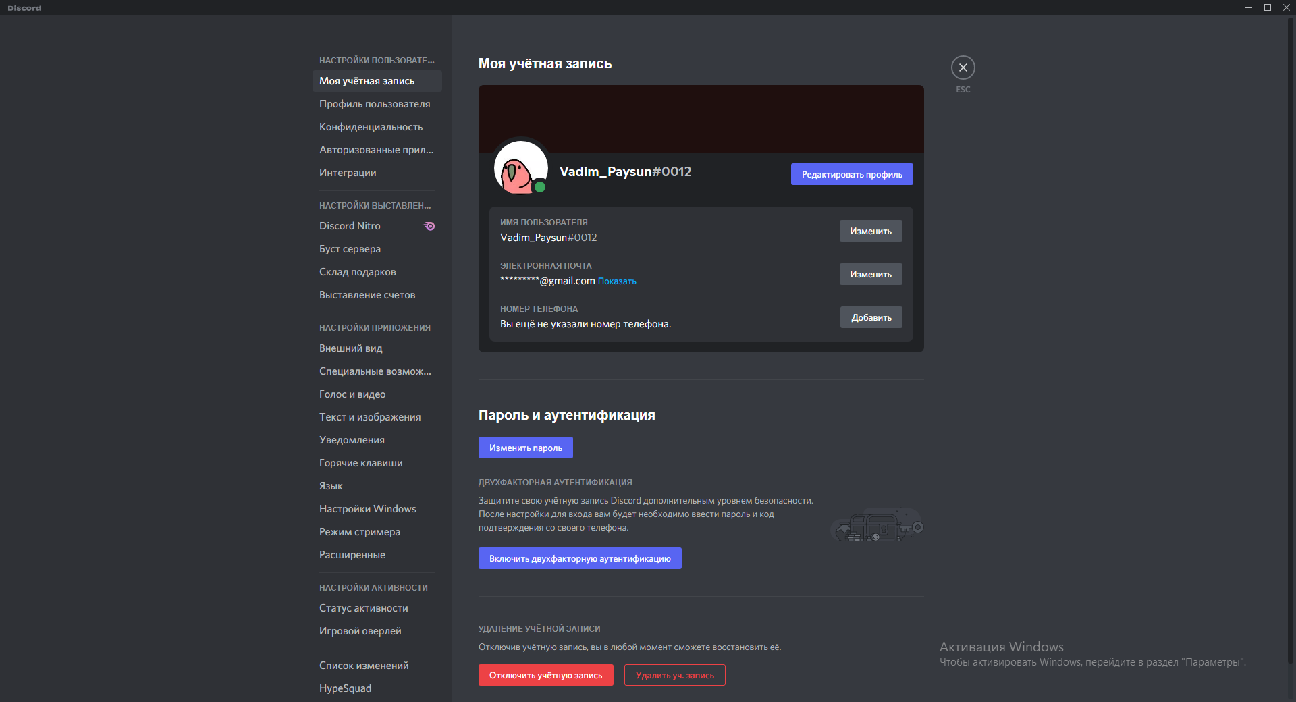This screenshot has height=702, width=1296.
Task: Open Авторизованные приложения settings
Action: coord(377,150)
